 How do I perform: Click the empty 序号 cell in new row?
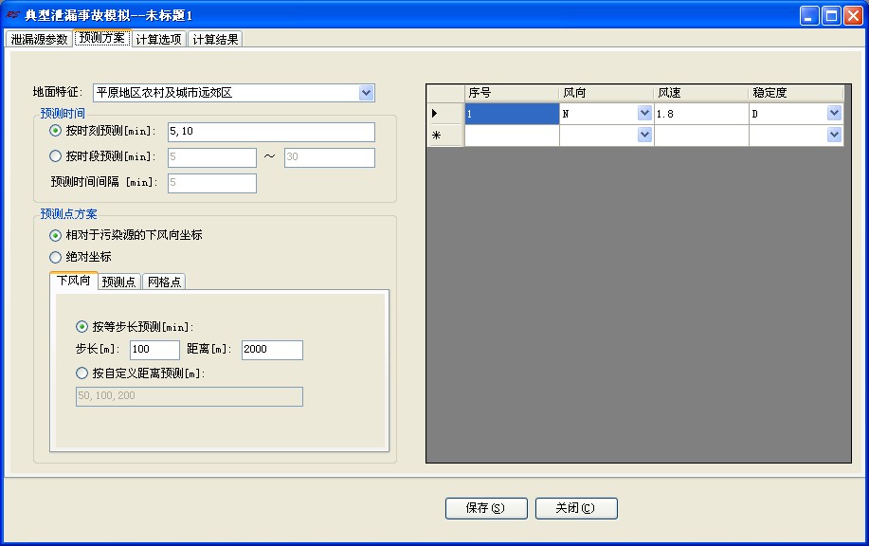click(x=512, y=136)
